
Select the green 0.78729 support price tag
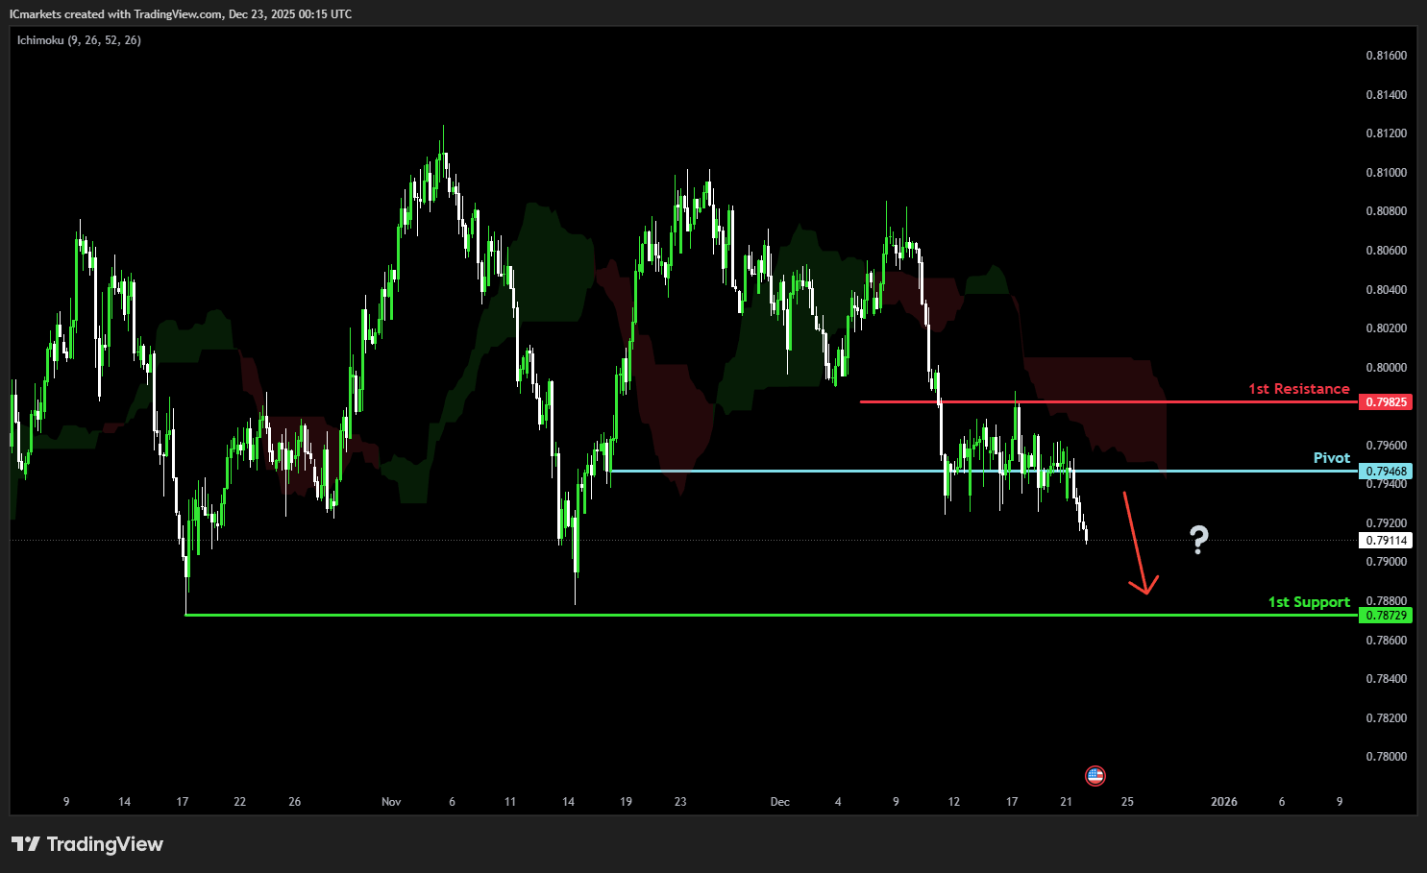click(1385, 615)
